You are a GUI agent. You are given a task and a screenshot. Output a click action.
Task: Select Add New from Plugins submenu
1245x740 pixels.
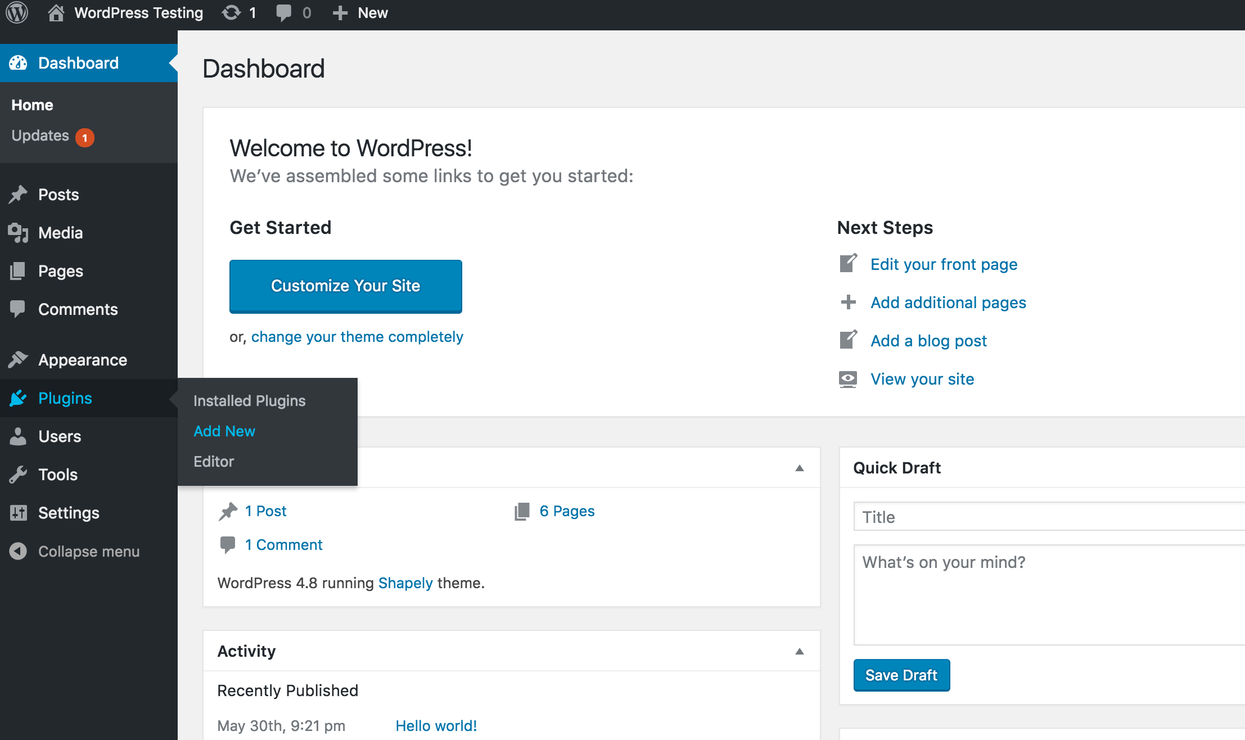pos(224,430)
